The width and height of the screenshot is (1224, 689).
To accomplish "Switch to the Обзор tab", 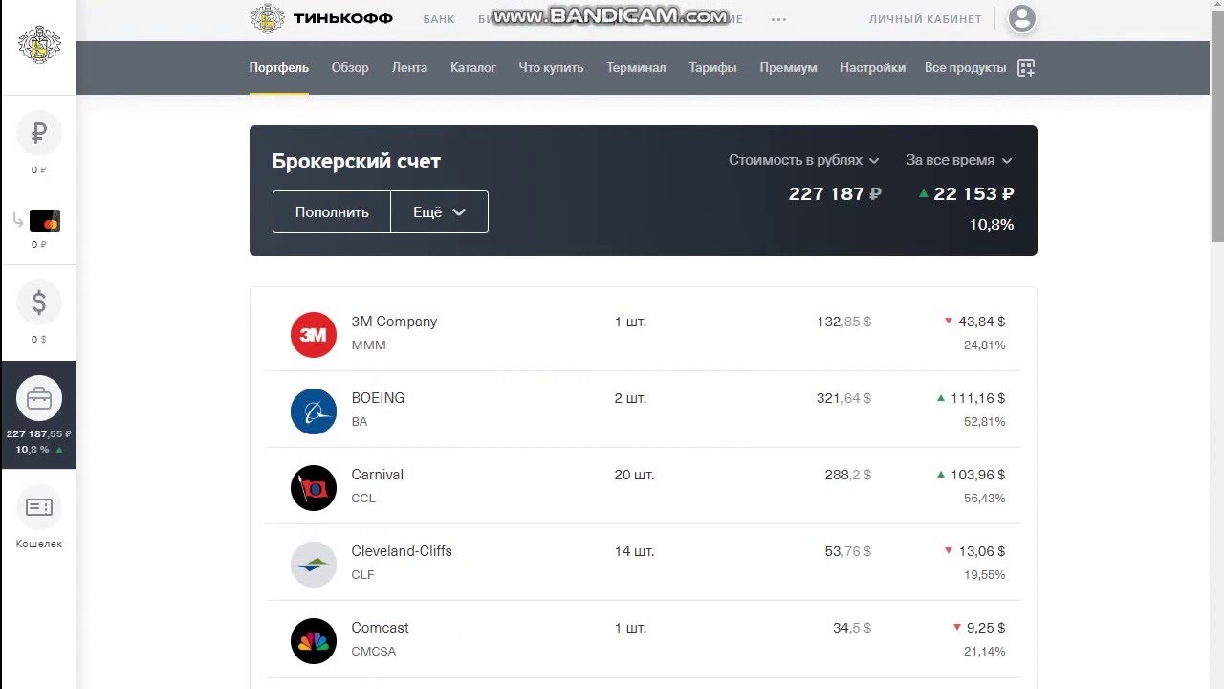I will coord(350,68).
